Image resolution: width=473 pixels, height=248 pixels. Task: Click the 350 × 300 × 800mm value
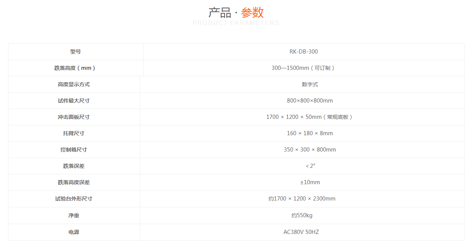tap(310, 150)
